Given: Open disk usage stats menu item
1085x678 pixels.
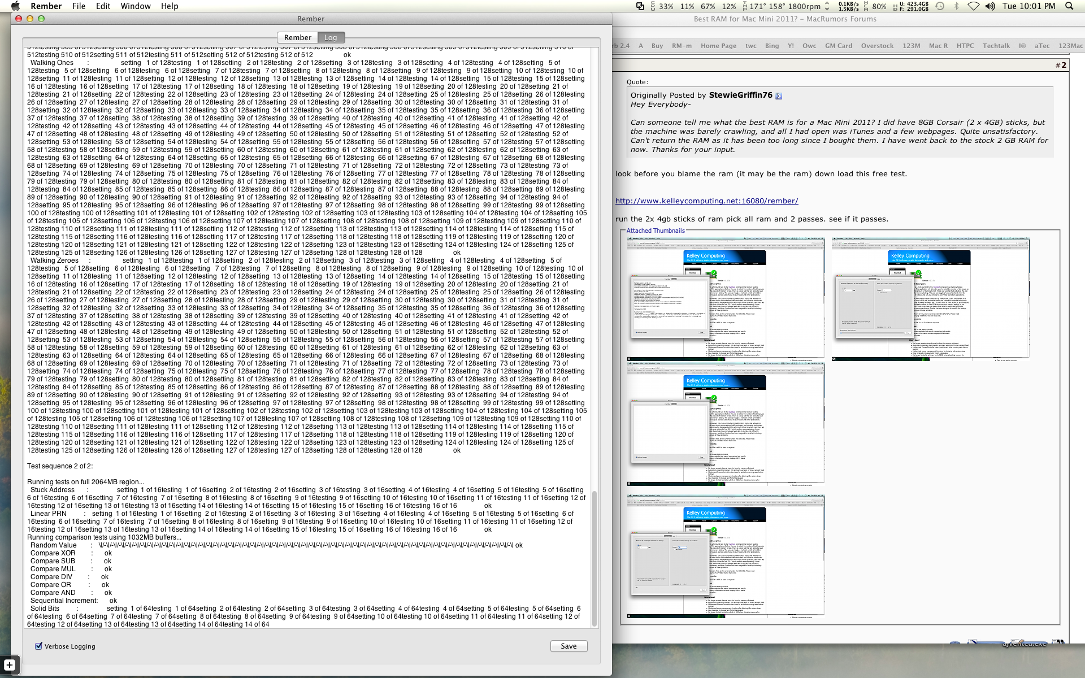Looking at the screenshot, I should click(x=911, y=6).
